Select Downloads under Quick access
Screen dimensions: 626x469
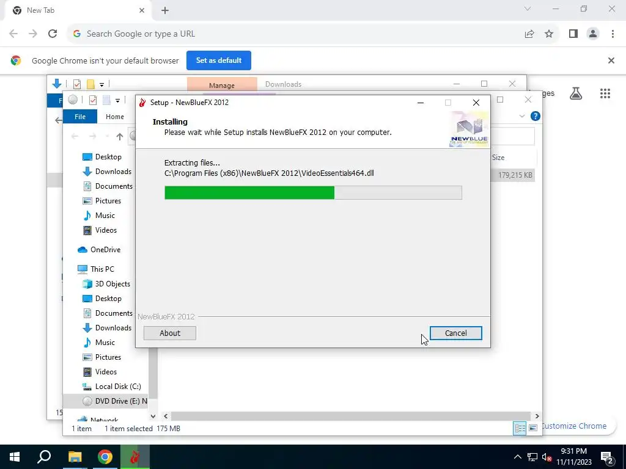tap(107, 172)
